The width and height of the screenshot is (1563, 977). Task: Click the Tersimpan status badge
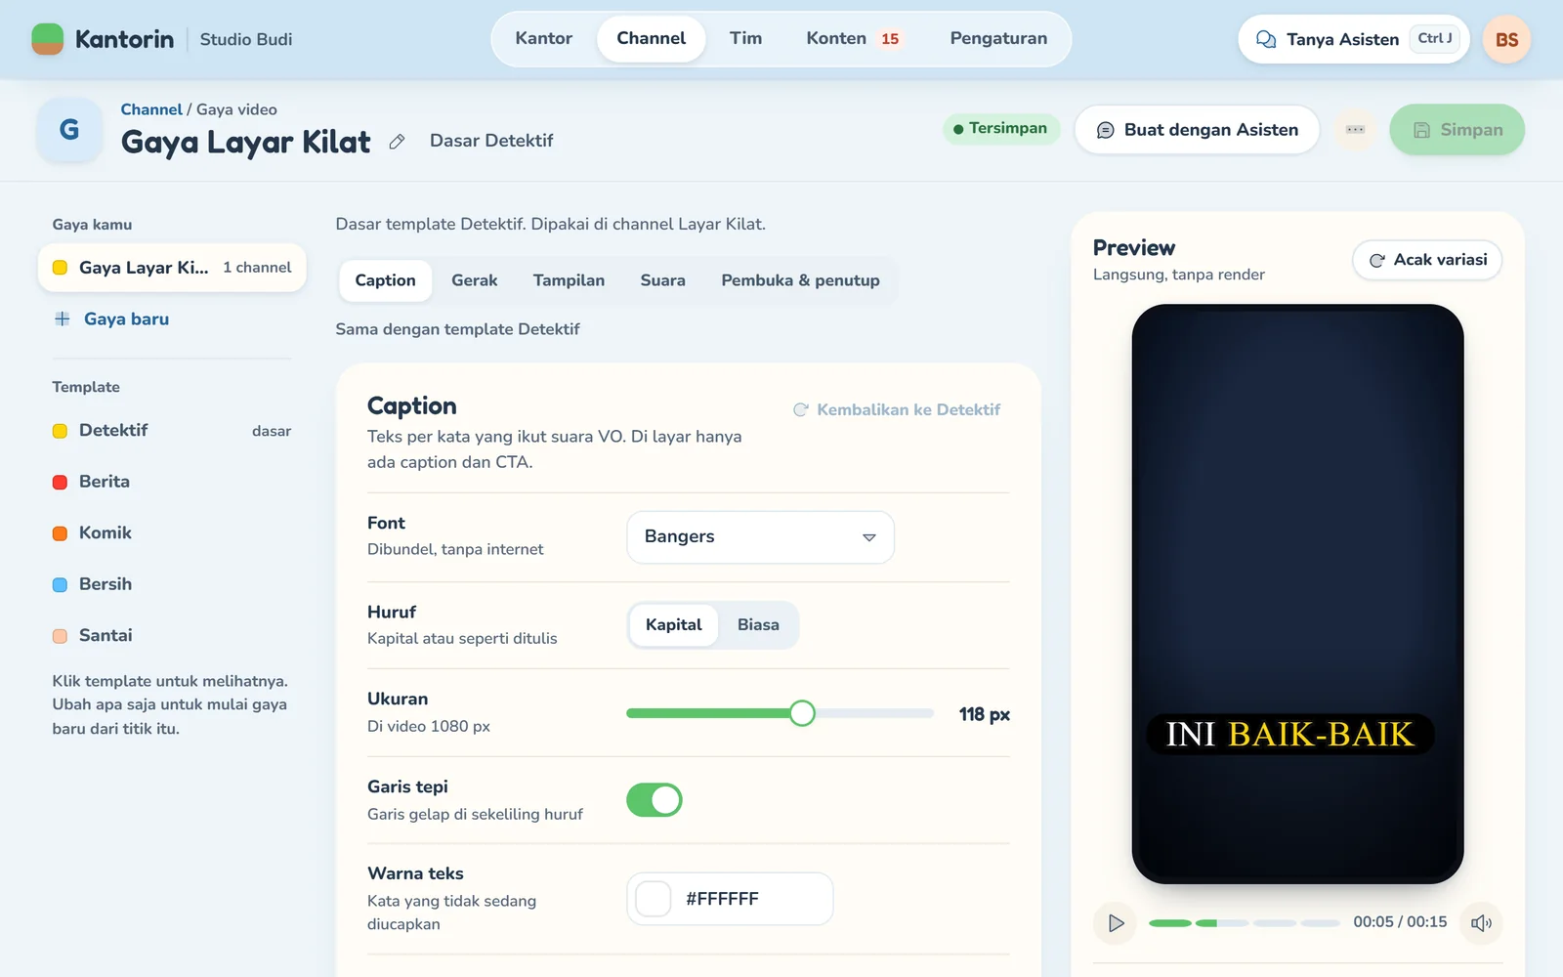click(x=1001, y=129)
